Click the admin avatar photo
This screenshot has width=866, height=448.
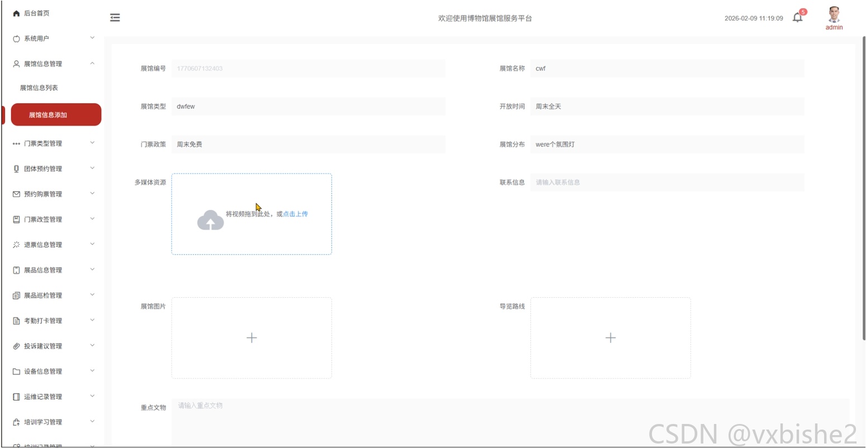[x=834, y=15]
